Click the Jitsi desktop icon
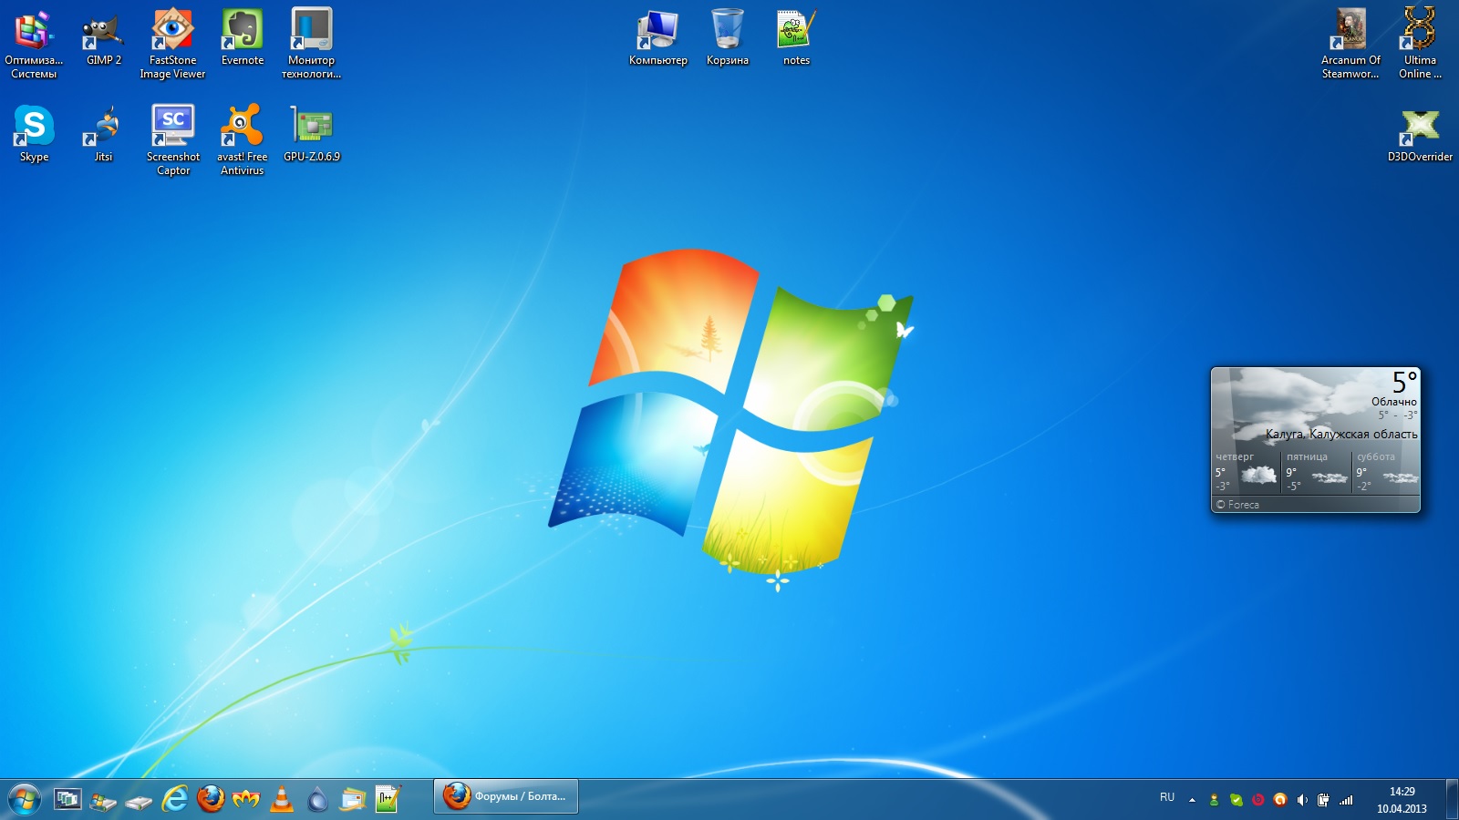Screen dimensions: 1459x820 [103, 134]
